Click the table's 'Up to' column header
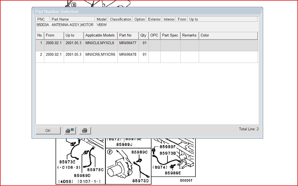 [x=74, y=35]
